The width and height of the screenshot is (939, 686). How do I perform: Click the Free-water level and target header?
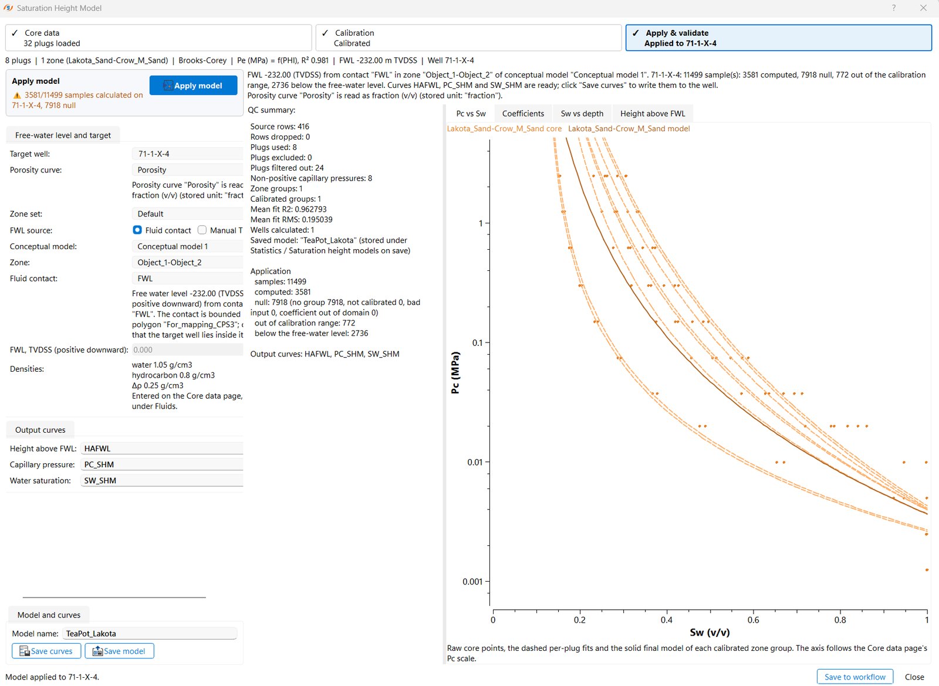pos(63,135)
